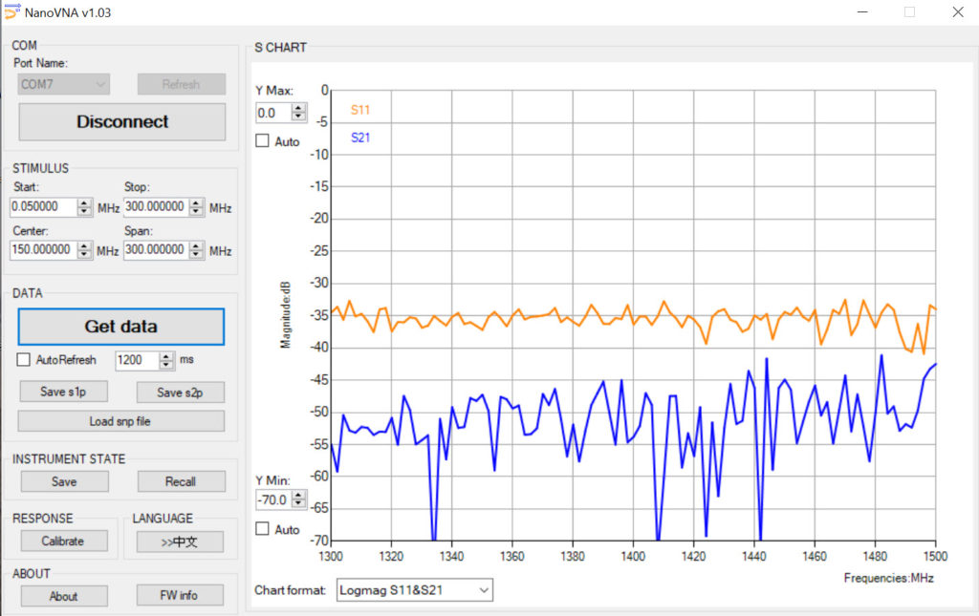Click the Save s2p button
The height and width of the screenshot is (616, 979).
181,392
